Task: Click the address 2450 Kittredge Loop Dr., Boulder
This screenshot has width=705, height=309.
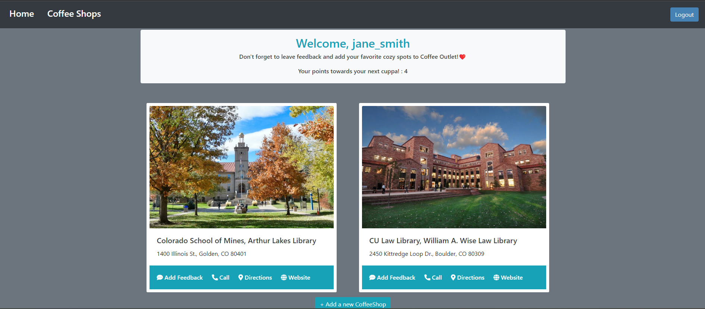Action: click(x=427, y=254)
